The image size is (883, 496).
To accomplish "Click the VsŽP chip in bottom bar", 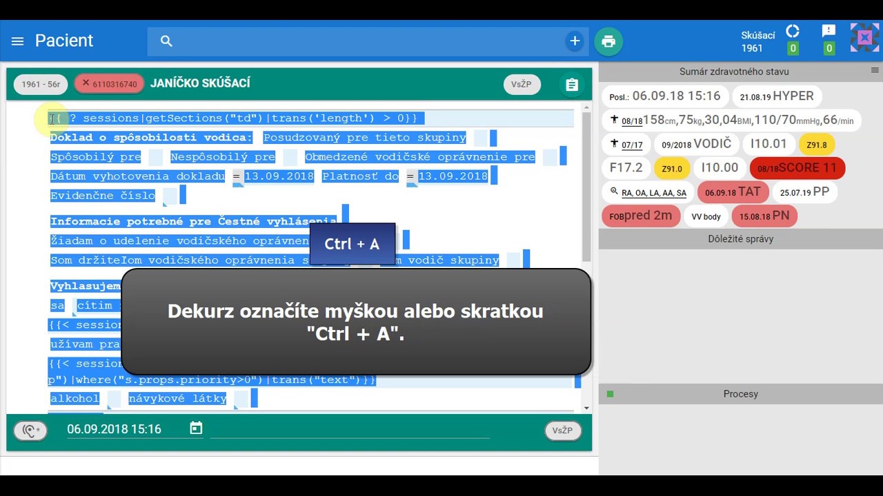I will [562, 431].
